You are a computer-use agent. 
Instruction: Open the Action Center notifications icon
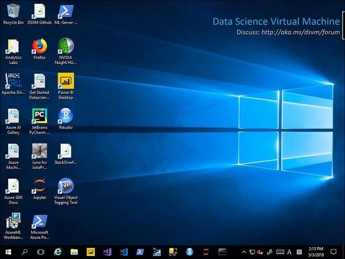(x=334, y=252)
